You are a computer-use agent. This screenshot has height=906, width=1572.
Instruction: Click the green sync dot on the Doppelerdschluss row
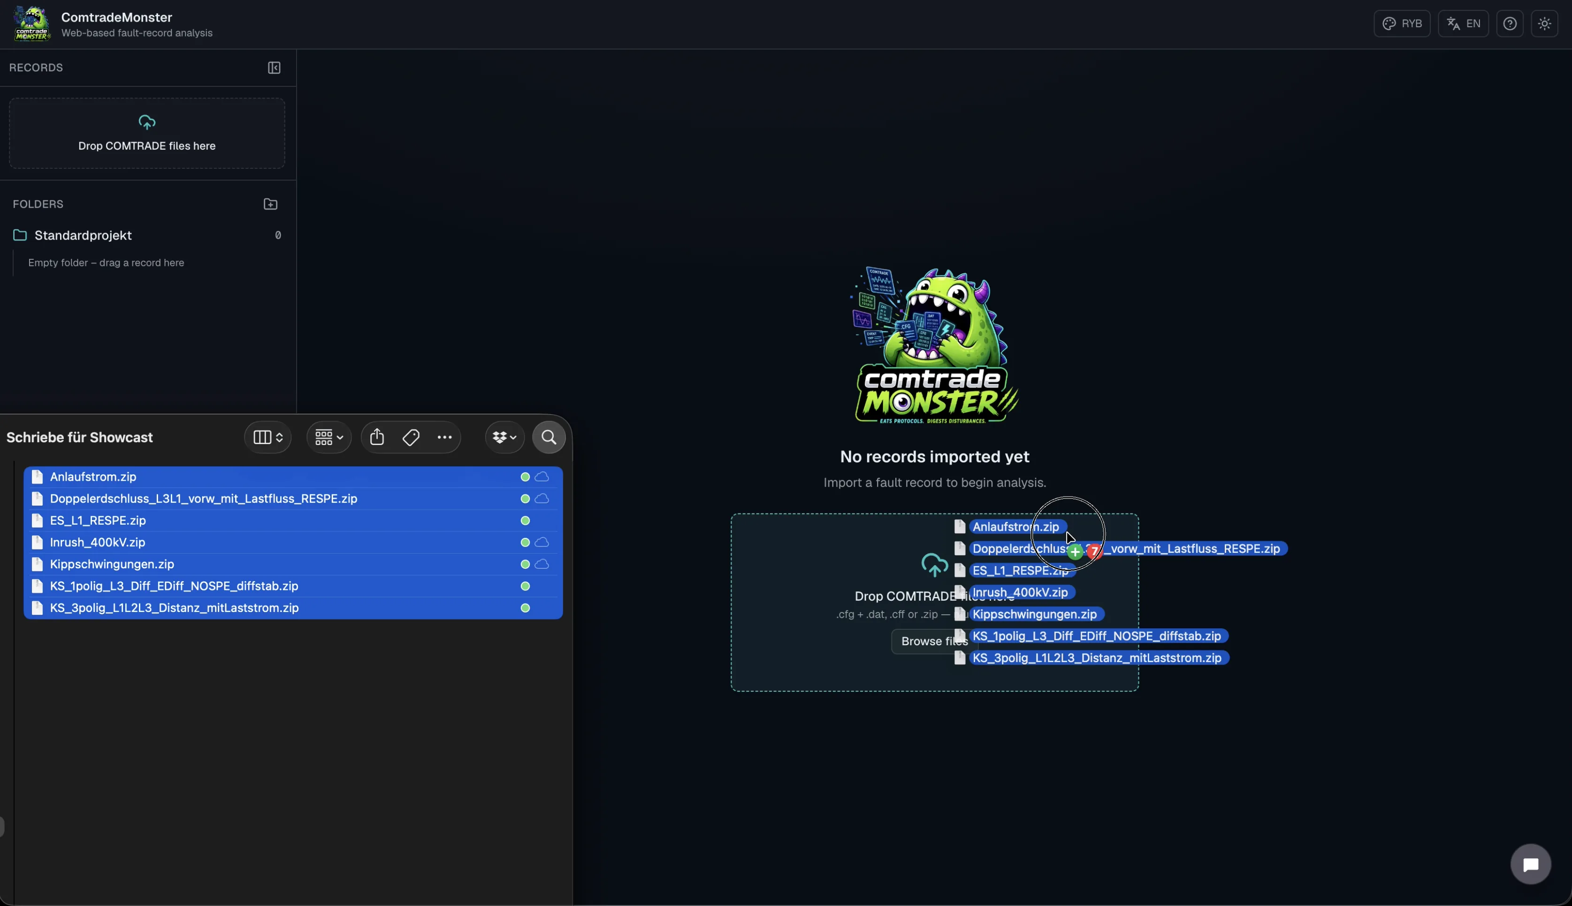(525, 498)
